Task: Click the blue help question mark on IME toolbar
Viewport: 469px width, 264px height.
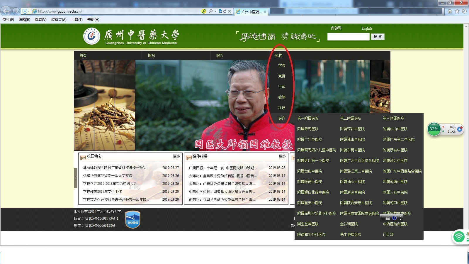Action: coord(394,218)
